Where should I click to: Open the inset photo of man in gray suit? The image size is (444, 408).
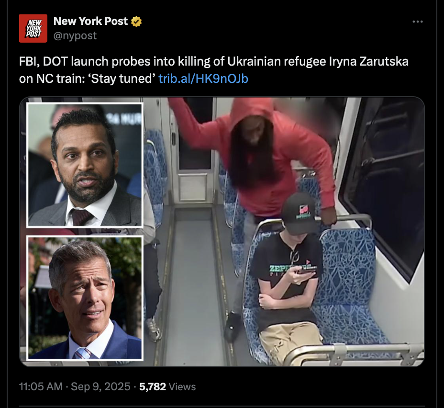coord(85,165)
